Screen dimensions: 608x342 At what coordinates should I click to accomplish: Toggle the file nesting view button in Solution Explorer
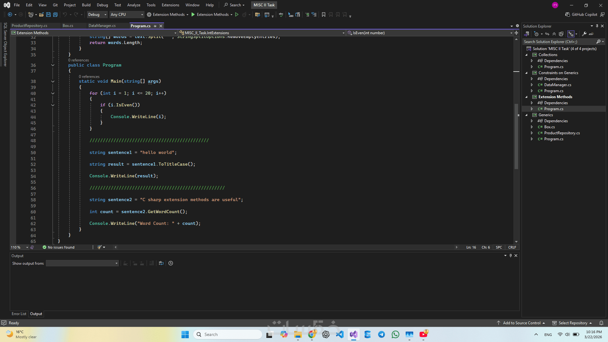pos(571,34)
